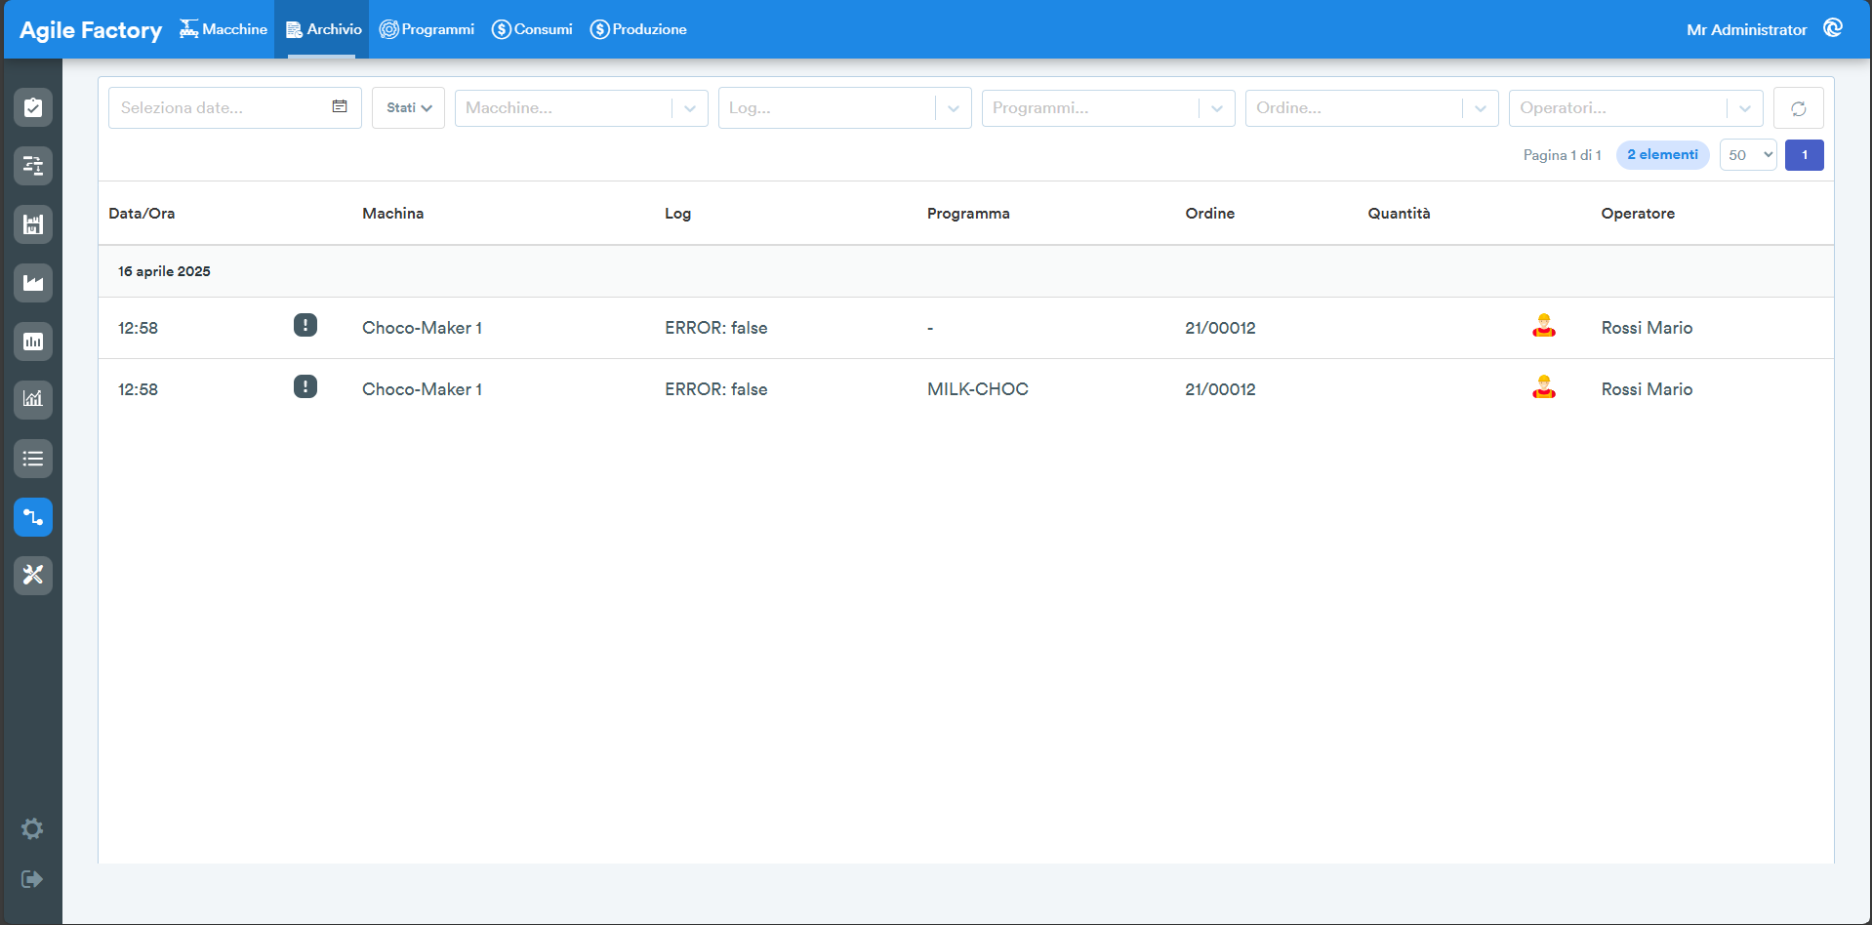Click the Data/Ora column header
1872x925 pixels.
point(142,214)
